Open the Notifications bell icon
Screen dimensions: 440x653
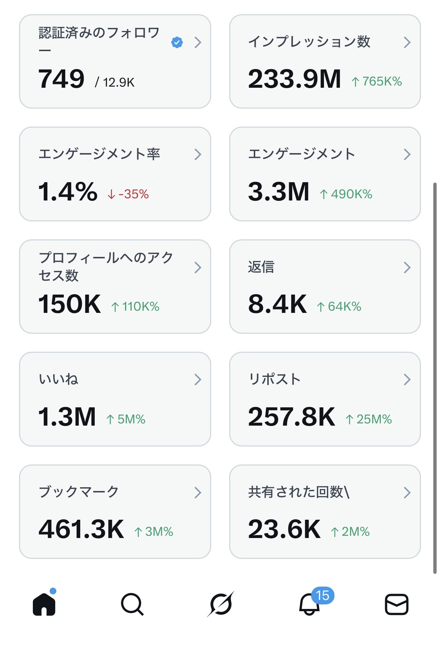(x=309, y=604)
